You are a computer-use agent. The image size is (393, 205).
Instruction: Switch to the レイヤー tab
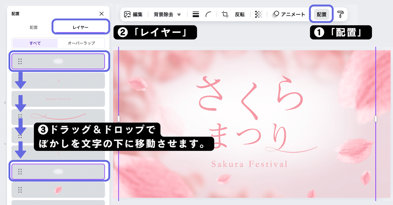[81, 27]
